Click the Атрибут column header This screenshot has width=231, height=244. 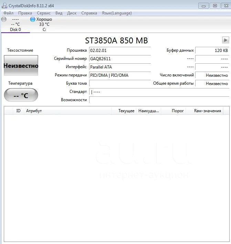tap(67, 111)
